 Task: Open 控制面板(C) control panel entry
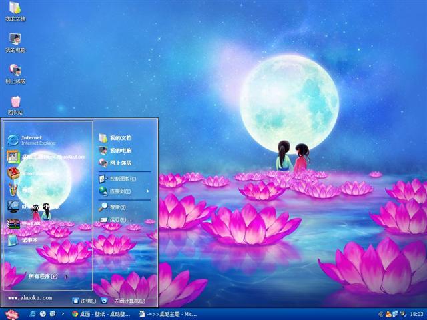point(117,179)
